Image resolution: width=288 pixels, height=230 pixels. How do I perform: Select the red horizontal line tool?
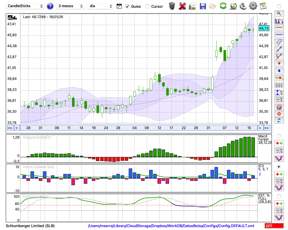[x=279, y=28]
